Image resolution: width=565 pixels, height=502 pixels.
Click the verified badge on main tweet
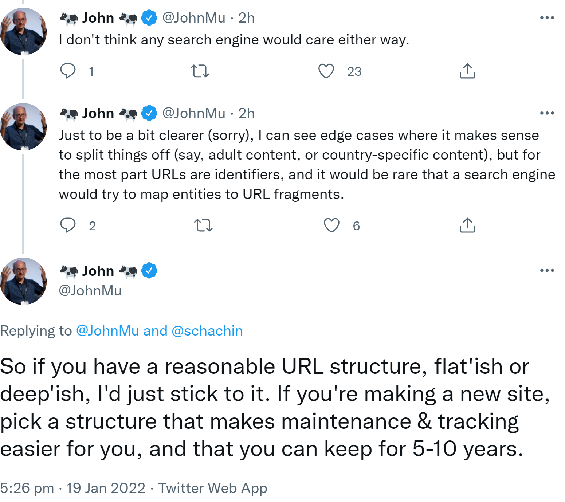pos(149,271)
